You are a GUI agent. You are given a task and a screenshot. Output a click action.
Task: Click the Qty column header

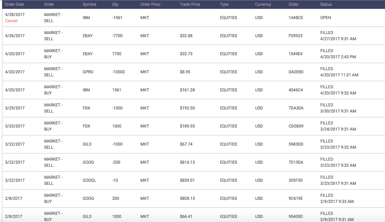pos(115,4)
